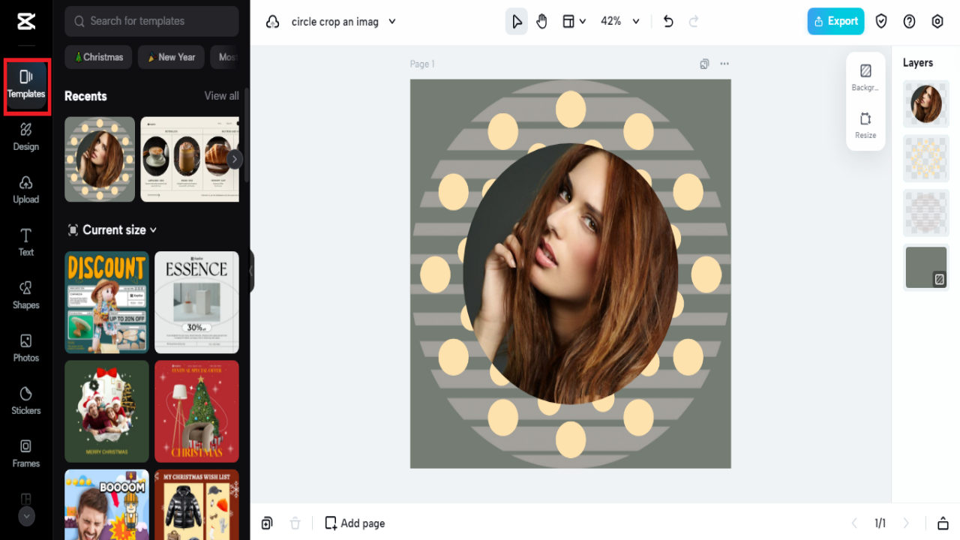Activate the Hand pan tool
Image resolution: width=960 pixels, height=540 pixels.
[541, 22]
